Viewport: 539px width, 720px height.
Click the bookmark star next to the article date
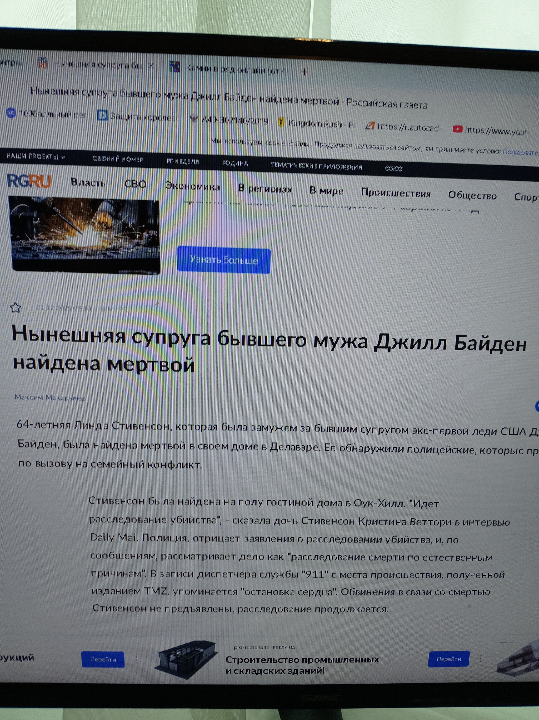coord(15,307)
